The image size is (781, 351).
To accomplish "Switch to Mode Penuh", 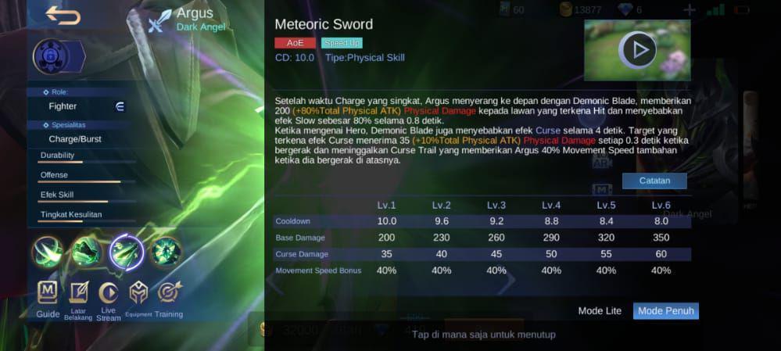I will pyautogui.click(x=666, y=310).
